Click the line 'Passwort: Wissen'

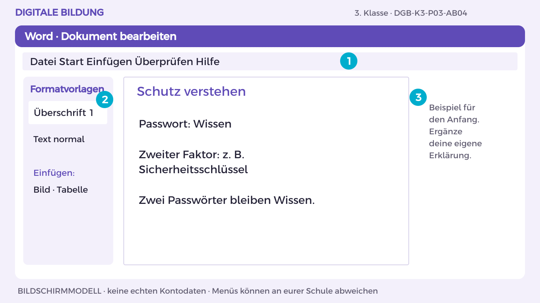185,124
